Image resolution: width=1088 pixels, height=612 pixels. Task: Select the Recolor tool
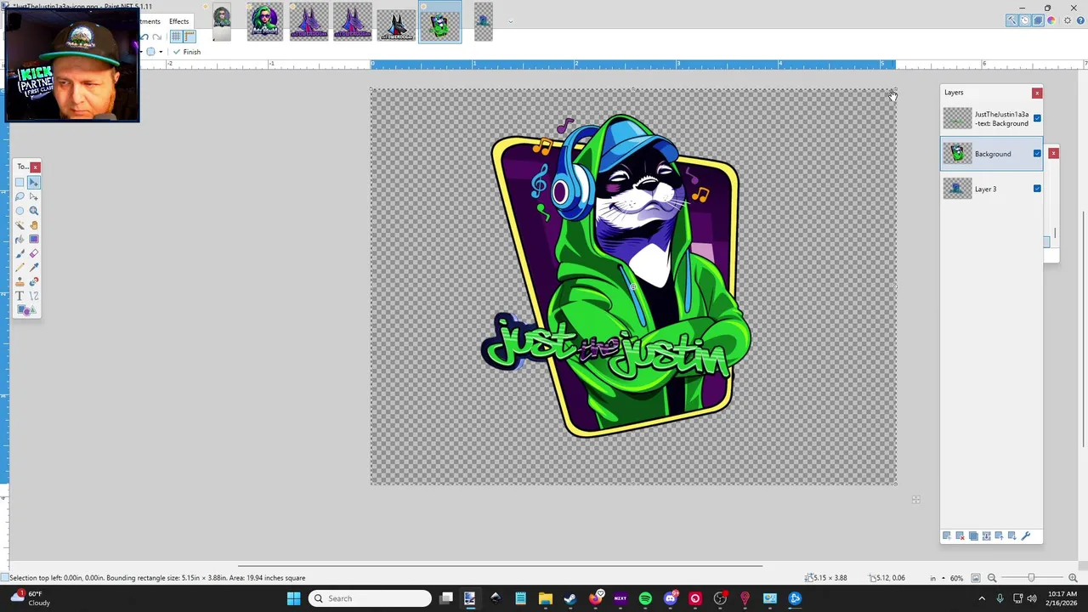[x=34, y=281]
